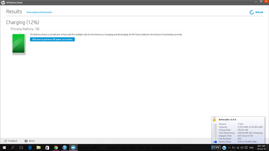Click the Refresh text label
This screenshot has width=269, height=151.
point(259,12)
